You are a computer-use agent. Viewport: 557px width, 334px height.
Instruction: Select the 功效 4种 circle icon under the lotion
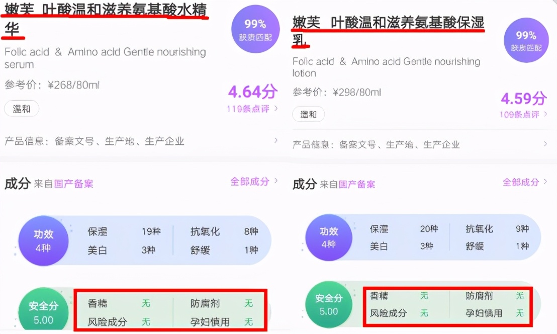coord(329,237)
